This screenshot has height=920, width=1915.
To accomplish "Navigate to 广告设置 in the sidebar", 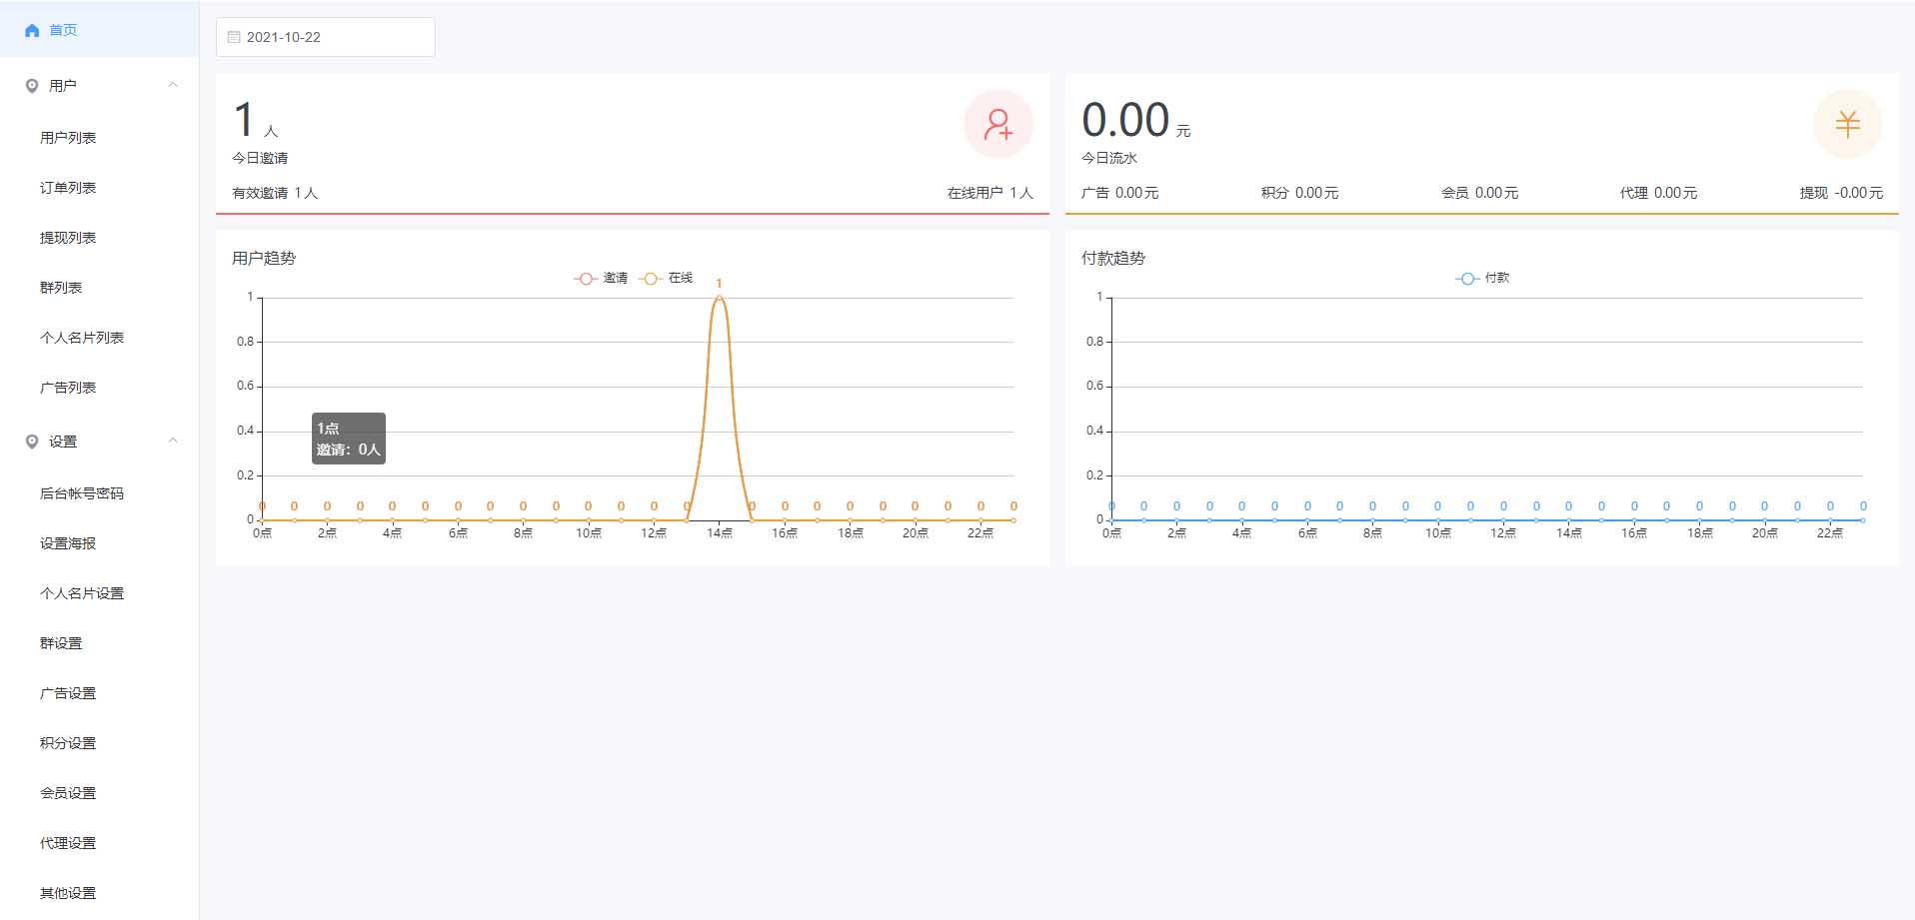I will tap(68, 693).
